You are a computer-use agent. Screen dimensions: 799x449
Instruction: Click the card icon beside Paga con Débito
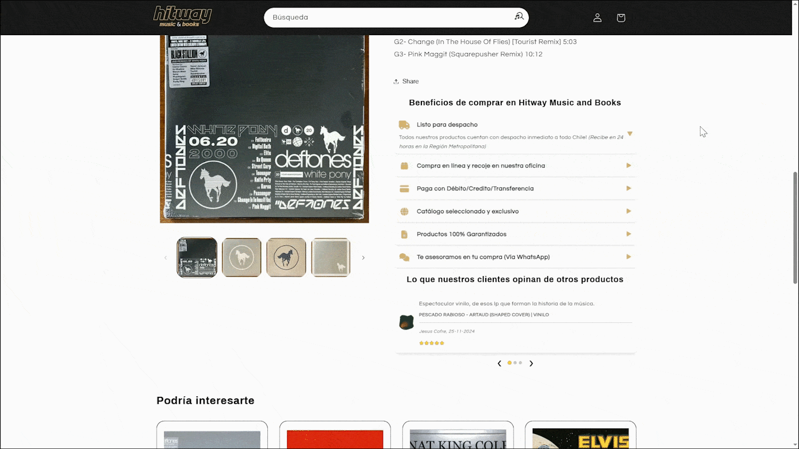pos(404,189)
